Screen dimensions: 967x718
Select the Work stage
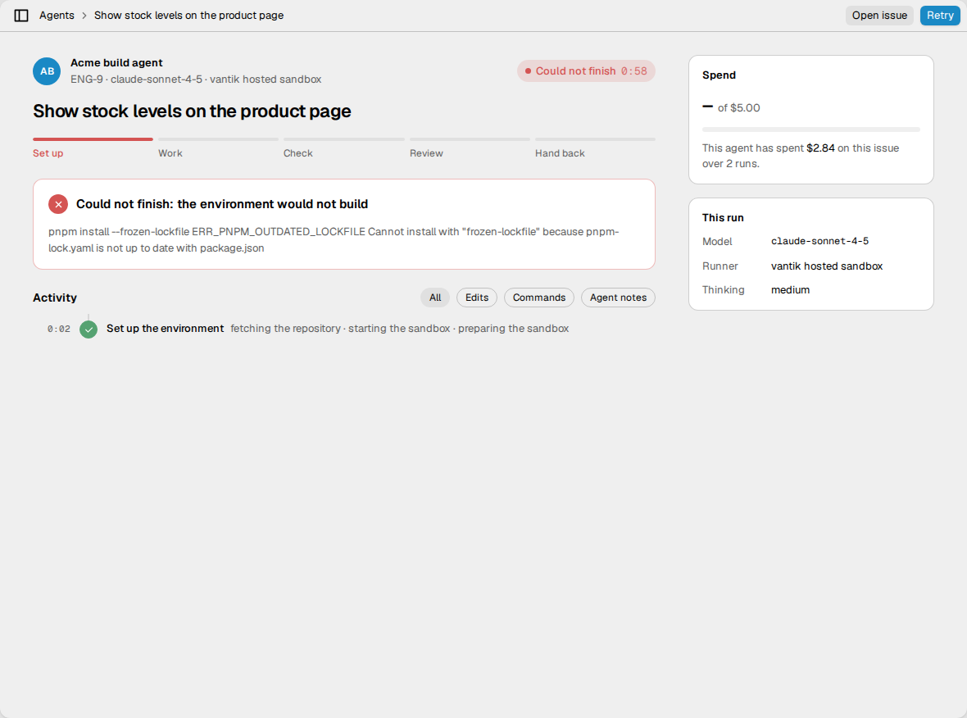pyautogui.click(x=218, y=148)
